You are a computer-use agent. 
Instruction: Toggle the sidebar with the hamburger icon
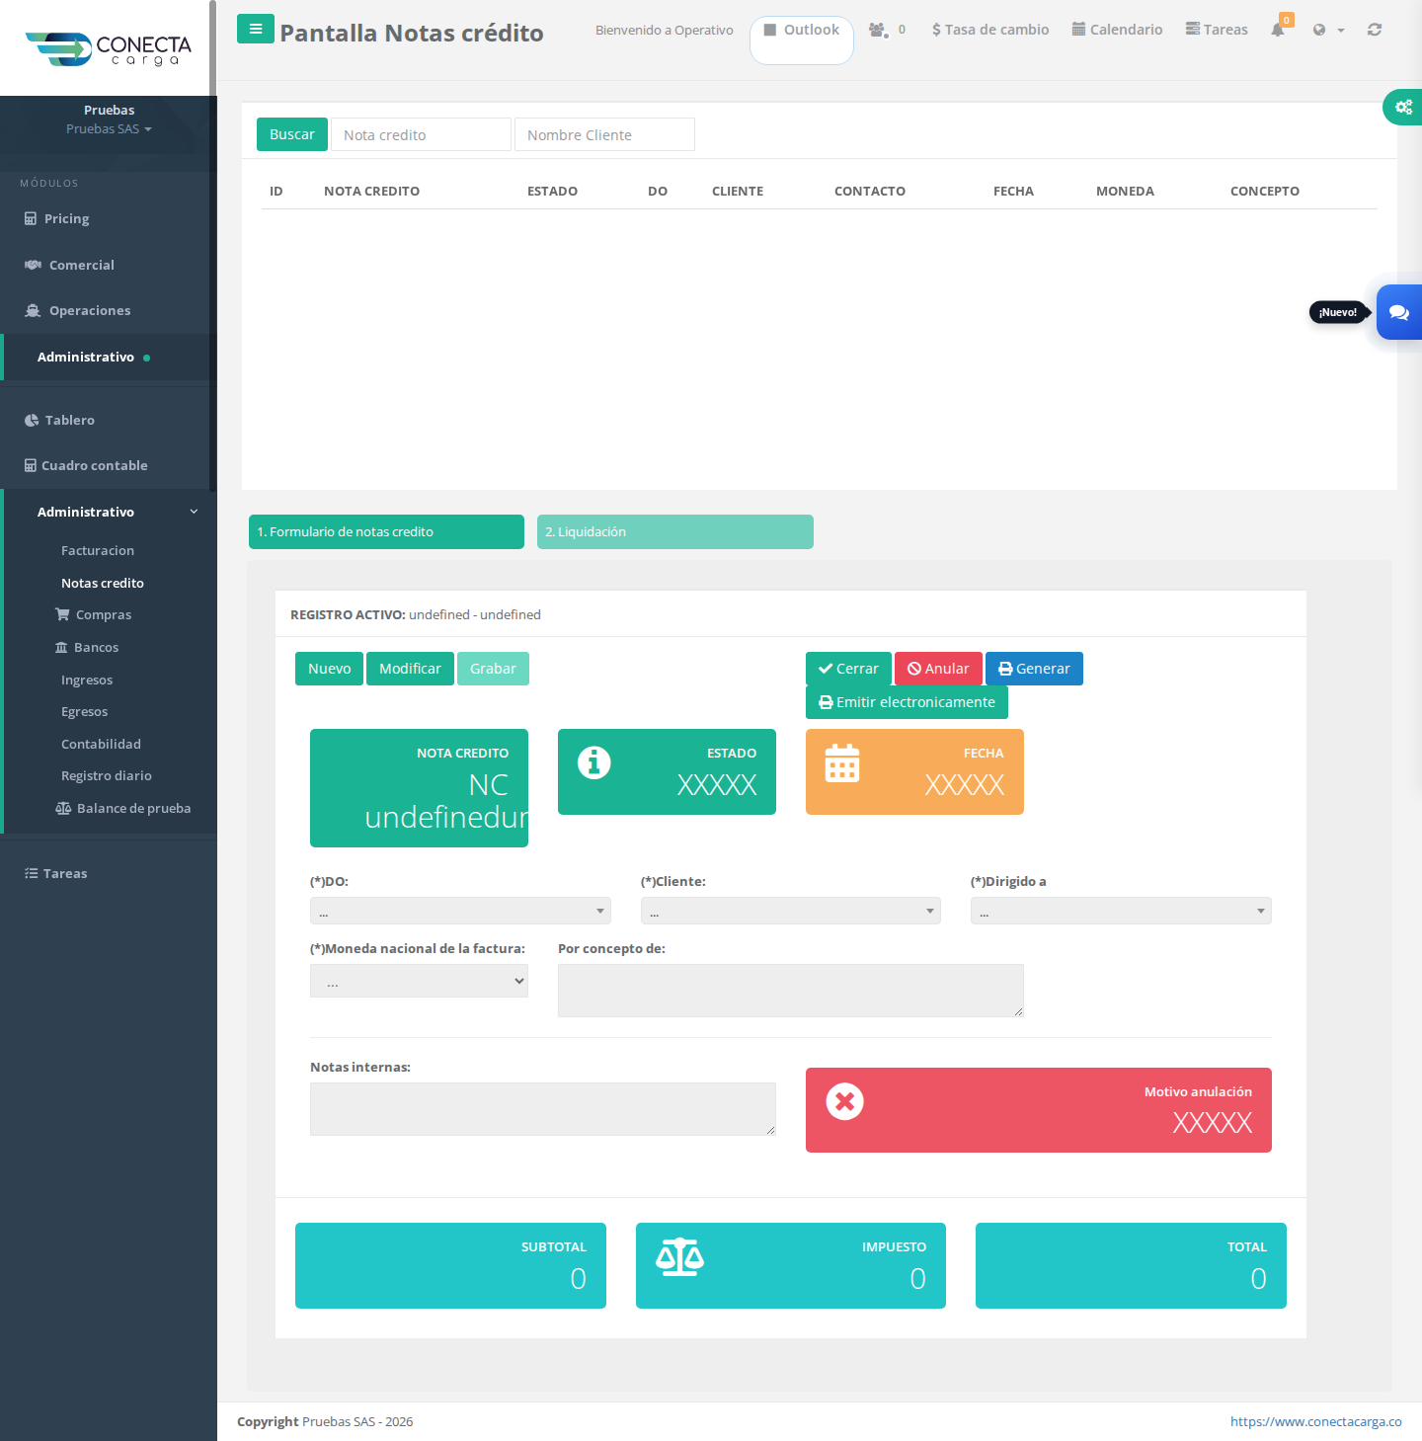coord(256,29)
